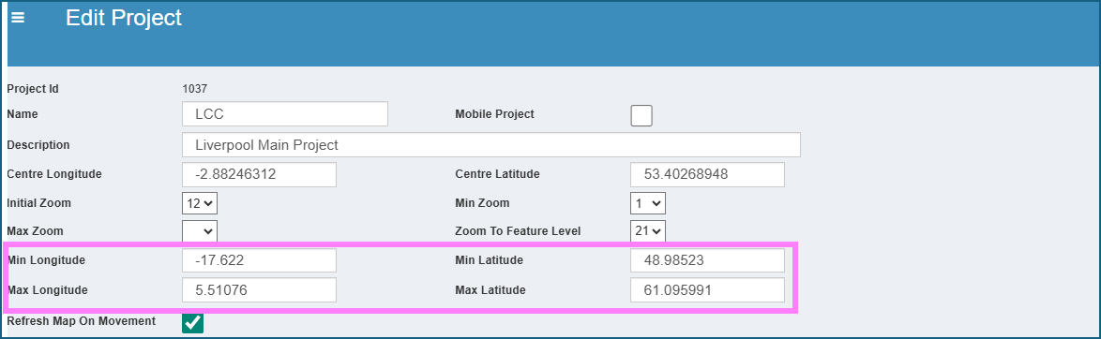The image size is (1101, 339).
Task: Click the Edit Project page title
Action: (x=124, y=18)
